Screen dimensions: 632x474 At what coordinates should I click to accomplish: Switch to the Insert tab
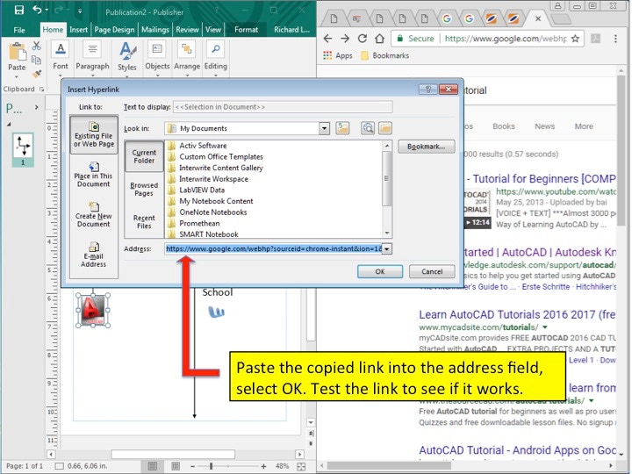click(x=78, y=30)
